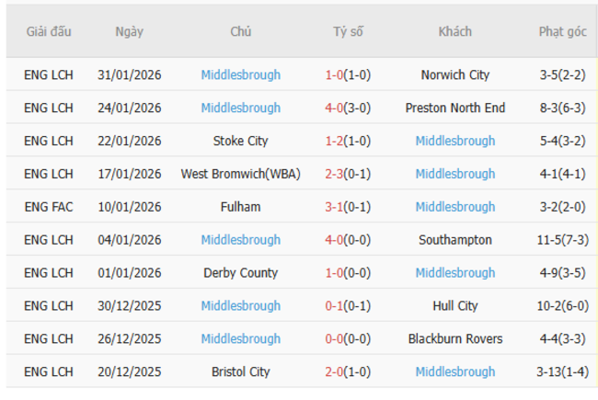Open the Norwich City team link
The width and height of the screenshot is (598, 400).
(x=454, y=75)
